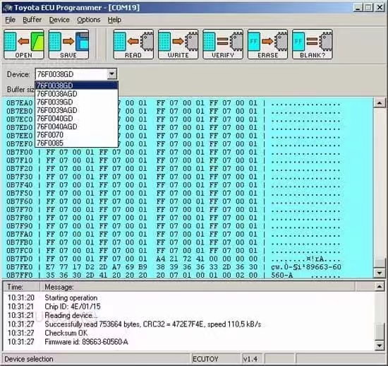Screen dimensions: 388x366
Task: Click the ERASE chip toolbar icon
Action: coord(267,45)
